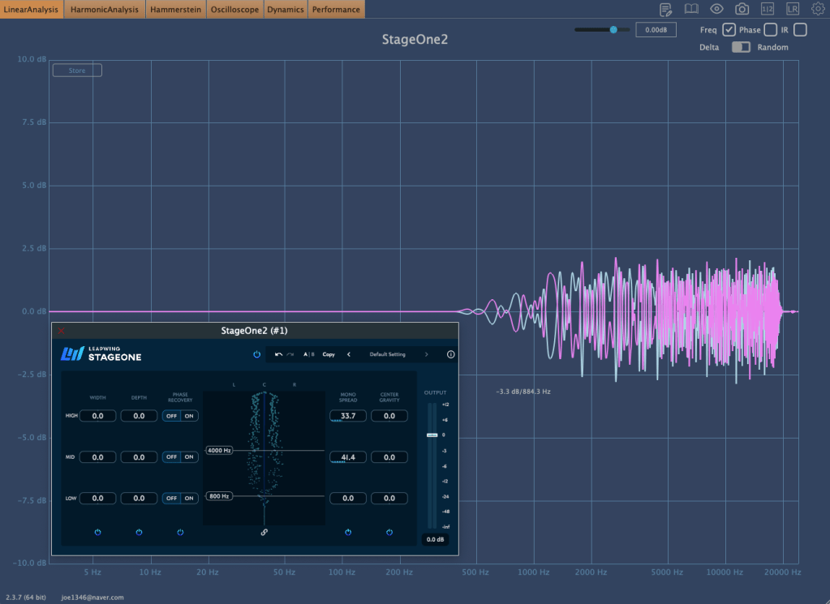This screenshot has height=604, width=830.
Task: Click the StageOne undo arrow
Action: point(279,354)
